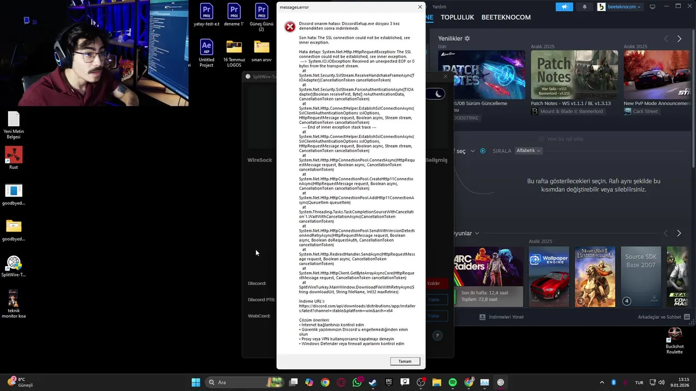Open teknik monitor kısa desktop file

(x=14, y=304)
